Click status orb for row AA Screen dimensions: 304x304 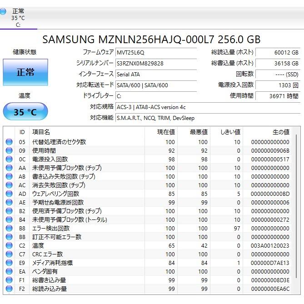9,168
